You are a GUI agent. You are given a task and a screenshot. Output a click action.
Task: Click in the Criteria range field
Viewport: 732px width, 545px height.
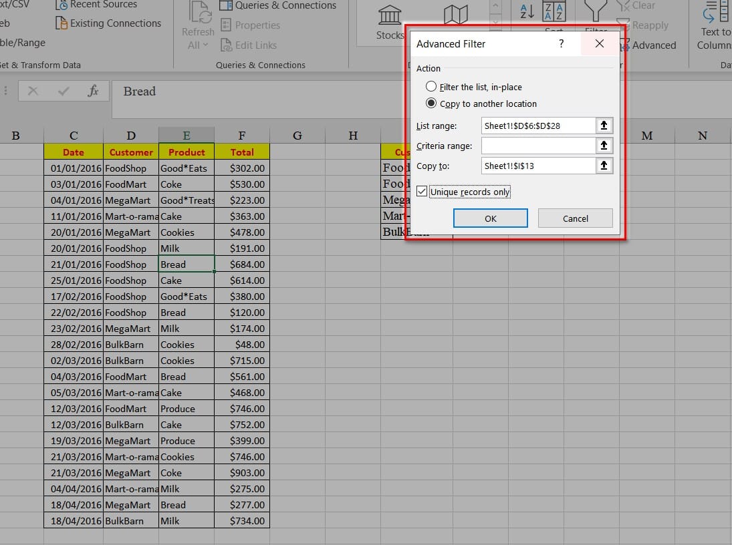537,146
